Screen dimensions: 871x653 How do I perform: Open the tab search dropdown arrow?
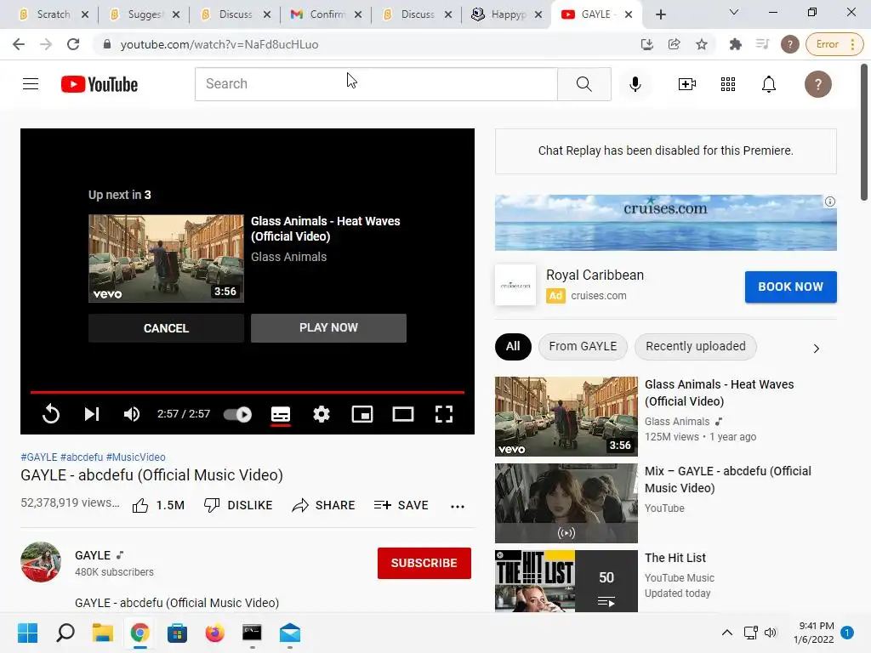point(733,12)
